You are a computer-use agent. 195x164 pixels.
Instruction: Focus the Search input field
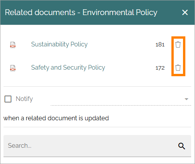[x=90, y=146]
